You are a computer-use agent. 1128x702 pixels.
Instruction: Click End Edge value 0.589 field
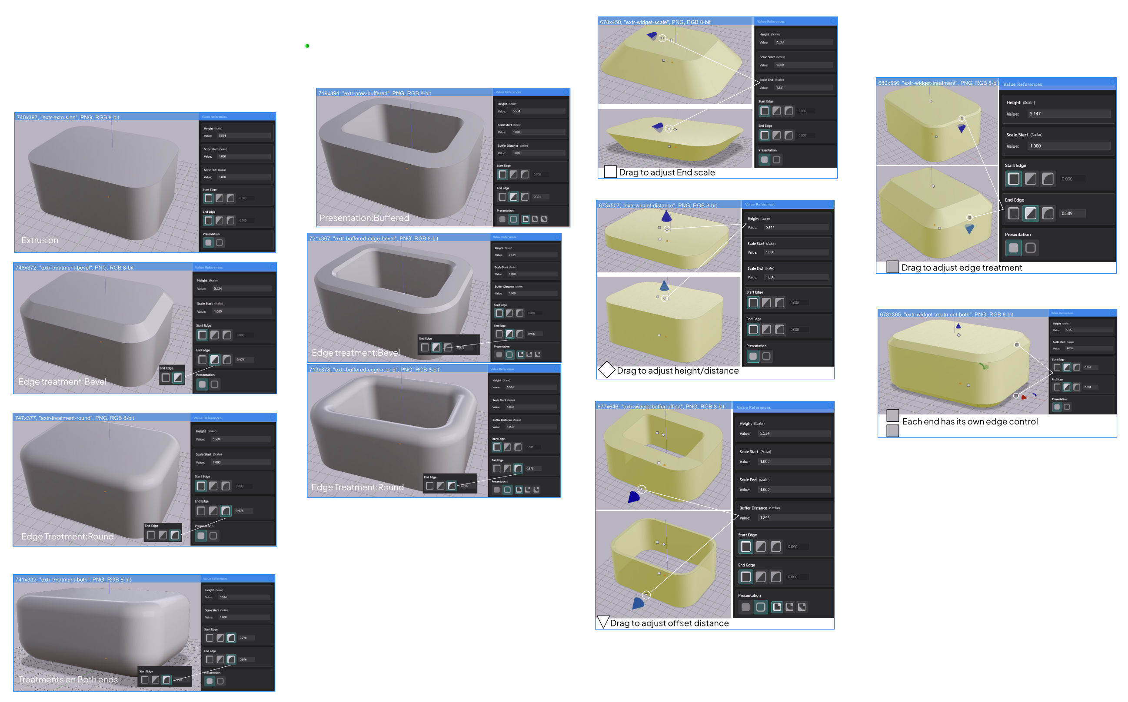pos(1073,214)
